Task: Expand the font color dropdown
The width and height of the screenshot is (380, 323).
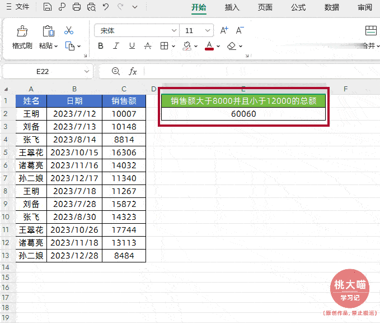Action: pyautogui.click(x=218, y=46)
